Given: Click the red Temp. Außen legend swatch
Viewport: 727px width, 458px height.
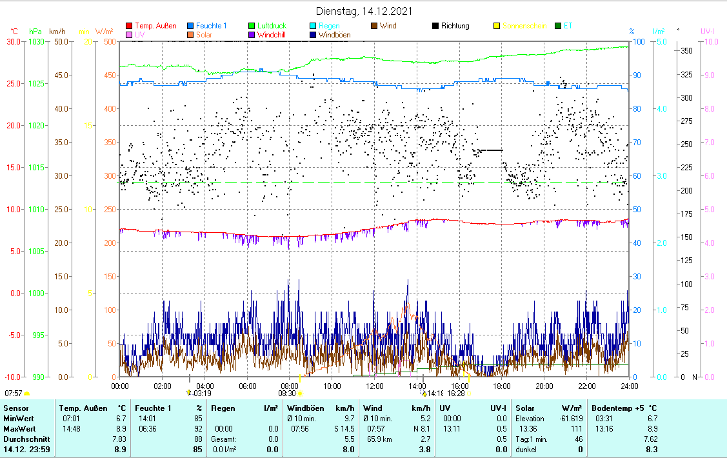Looking at the screenshot, I should point(128,26).
